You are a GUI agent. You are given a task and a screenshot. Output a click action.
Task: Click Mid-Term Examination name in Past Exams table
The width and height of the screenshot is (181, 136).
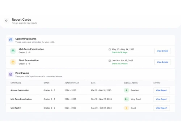(21, 99)
